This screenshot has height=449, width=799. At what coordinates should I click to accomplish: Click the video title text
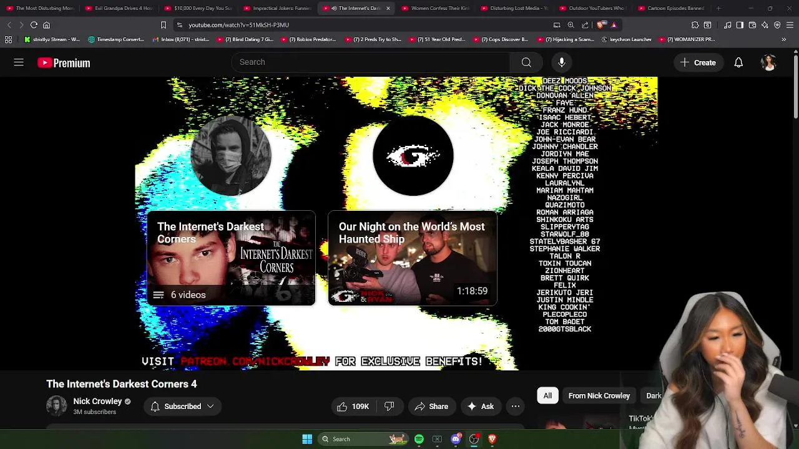(121, 384)
